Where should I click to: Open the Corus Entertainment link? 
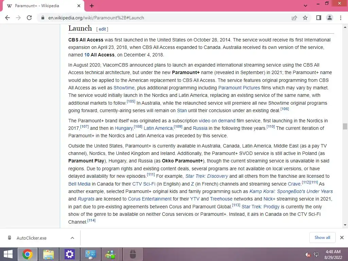click(x=150, y=199)
